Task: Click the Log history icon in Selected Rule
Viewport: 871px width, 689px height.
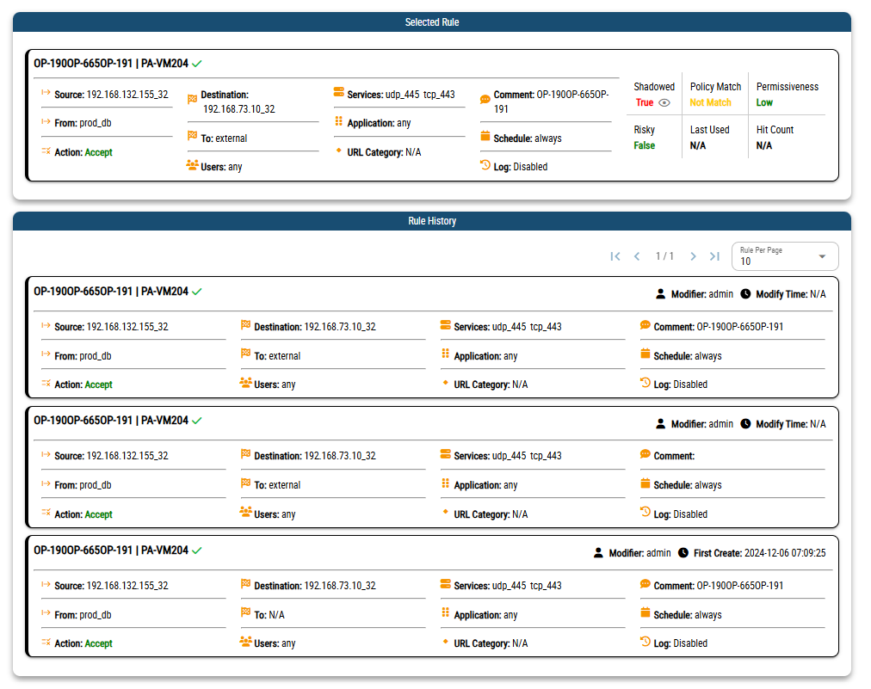Action: coord(485,165)
